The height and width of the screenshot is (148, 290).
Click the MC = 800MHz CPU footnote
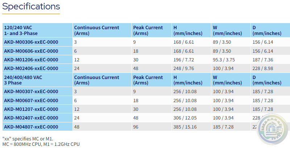[41, 144]
